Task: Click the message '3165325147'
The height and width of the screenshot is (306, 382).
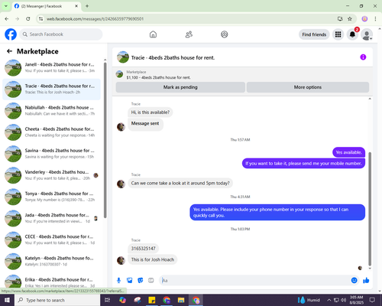Action: [x=144, y=249]
